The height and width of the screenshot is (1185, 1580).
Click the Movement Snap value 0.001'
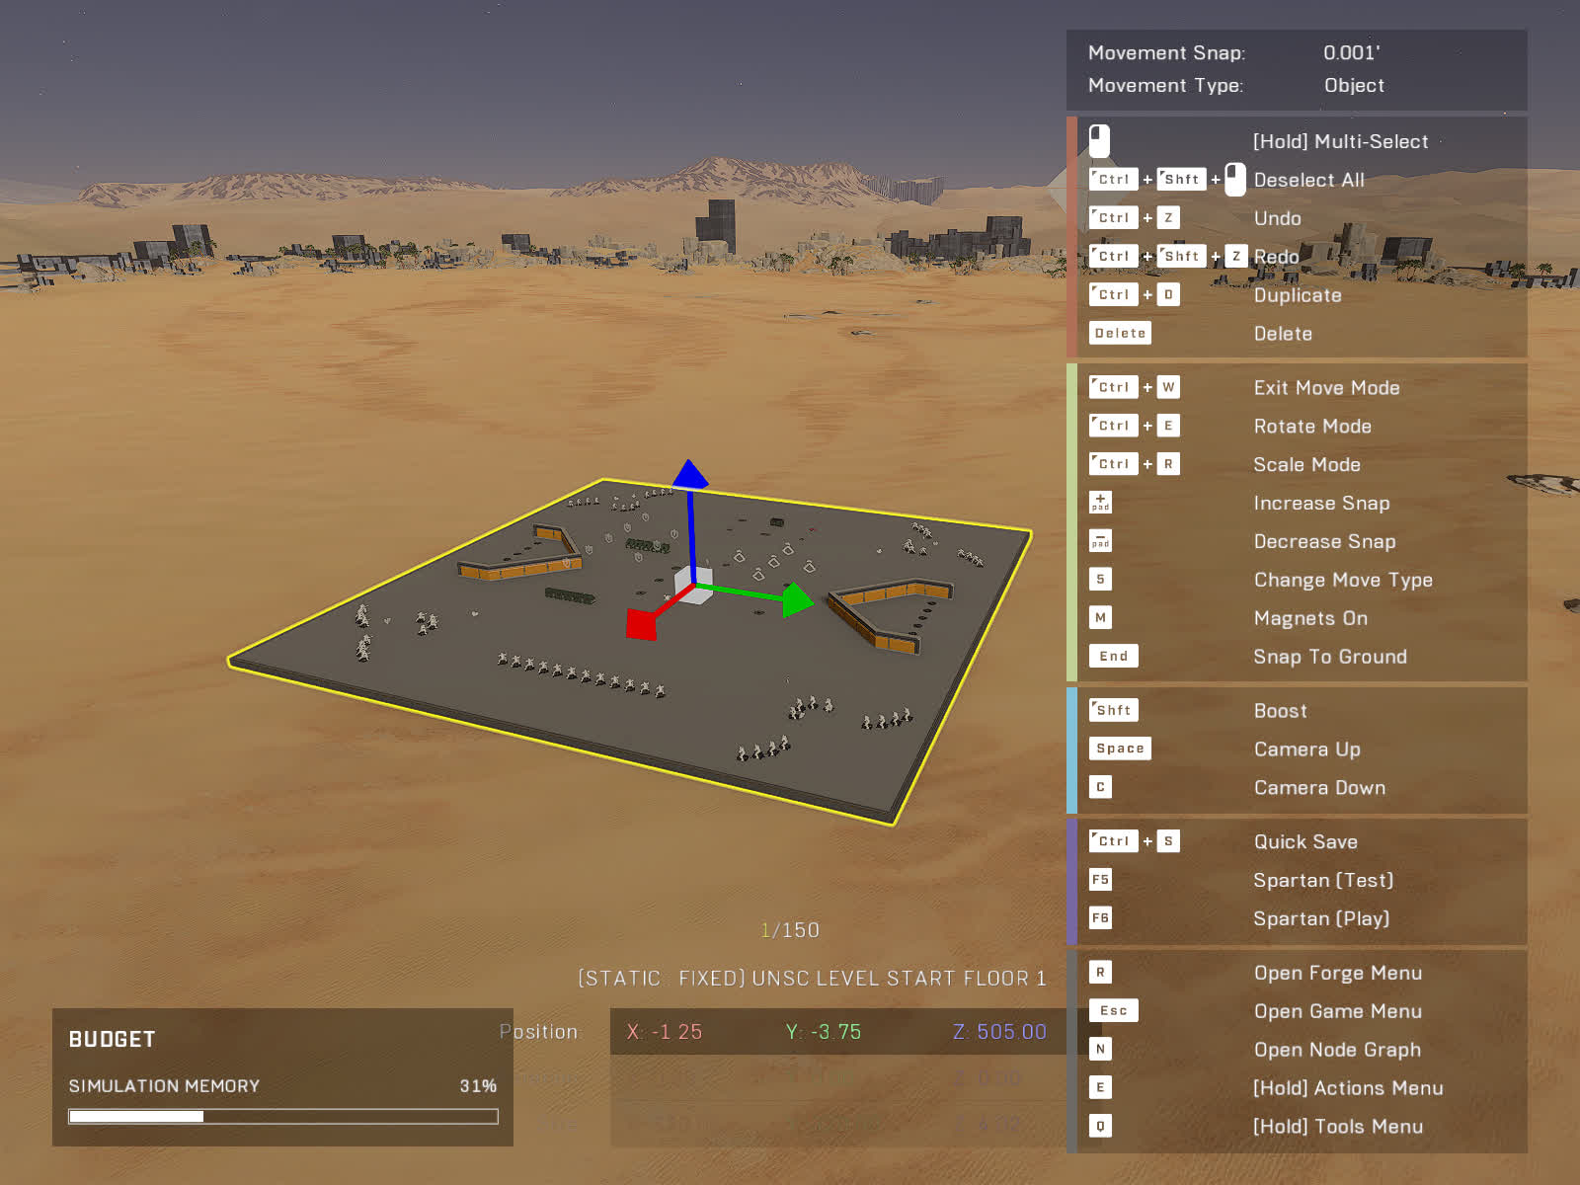1351,52
